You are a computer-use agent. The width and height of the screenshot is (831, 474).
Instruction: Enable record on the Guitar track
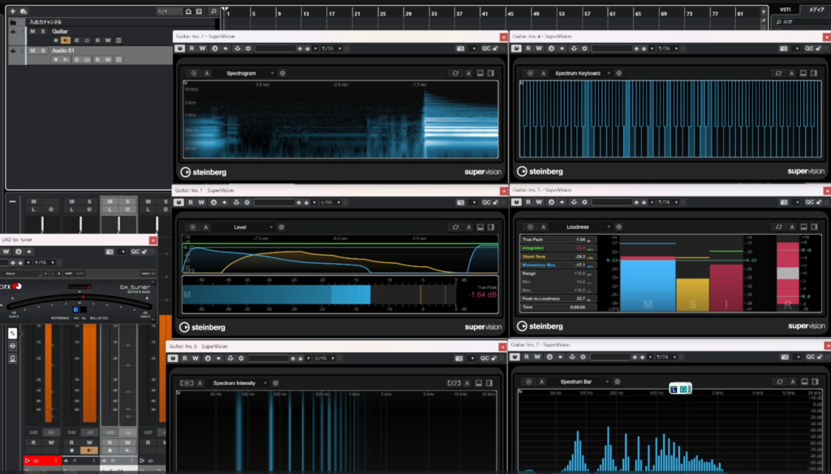[x=56, y=41]
